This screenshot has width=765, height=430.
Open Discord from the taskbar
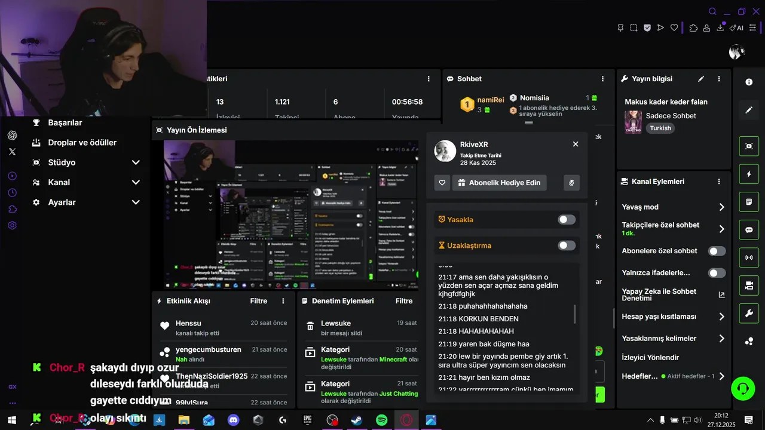(234, 420)
